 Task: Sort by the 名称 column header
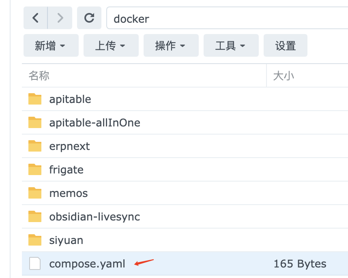pyautogui.click(x=39, y=76)
